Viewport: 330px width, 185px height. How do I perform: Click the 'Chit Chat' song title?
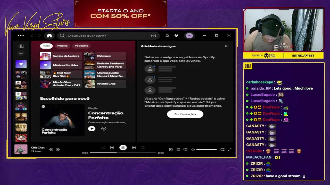click(x=38, y=147)
